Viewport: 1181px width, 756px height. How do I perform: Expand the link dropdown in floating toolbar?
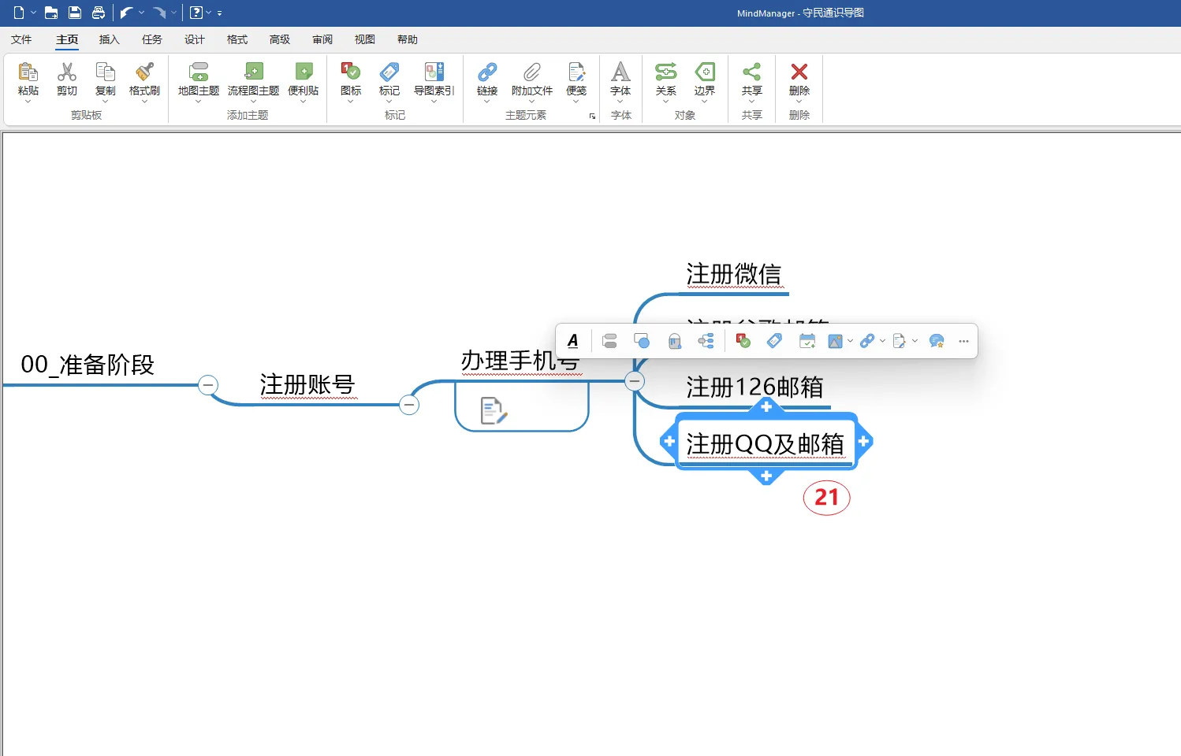[x=882, y=341]
